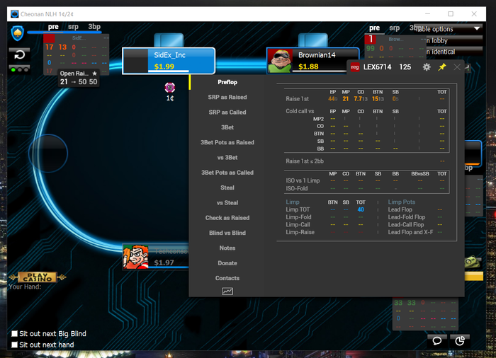The image size is (496, 358).
Task: Click the Cold call vs label
Action: [x=300, y=111]
